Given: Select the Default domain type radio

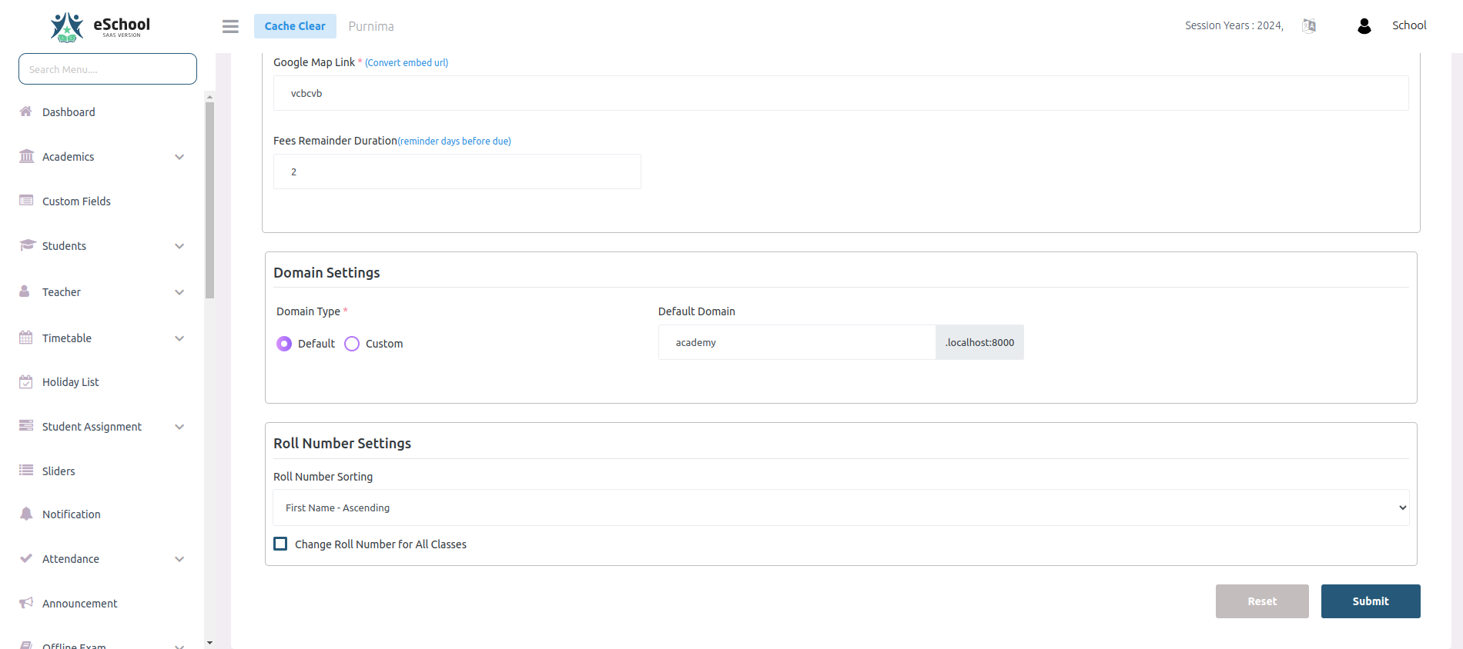Looking at the screenshot, I should [x=284, y=344].
